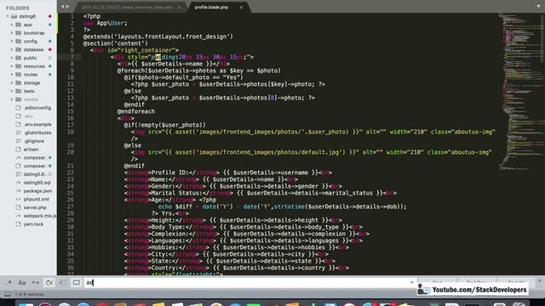Click the yarn.lock file icon
Viewport: 545px width, 306px height.
(x=19, y=224)
